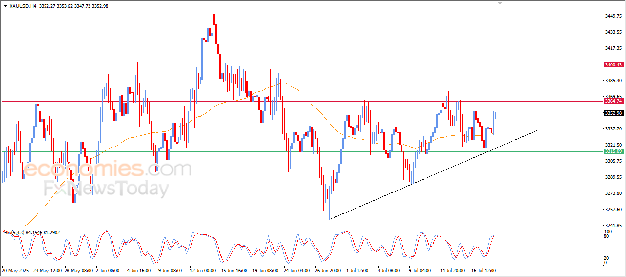Select the green horizontal support line
Image resolution: width=626 pixels, height=277 pixels.
pyautogui.click(x=302, y=151)
